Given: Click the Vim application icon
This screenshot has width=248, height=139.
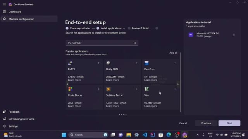Looking at the screenshot, I should pos(146,89).
